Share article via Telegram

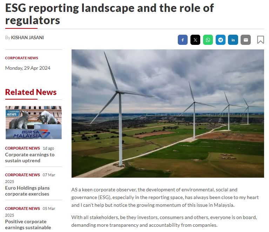[x=221, y=40]
